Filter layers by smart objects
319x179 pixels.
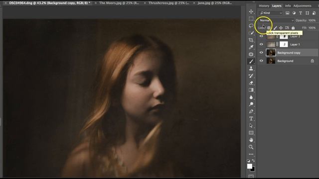314,13
